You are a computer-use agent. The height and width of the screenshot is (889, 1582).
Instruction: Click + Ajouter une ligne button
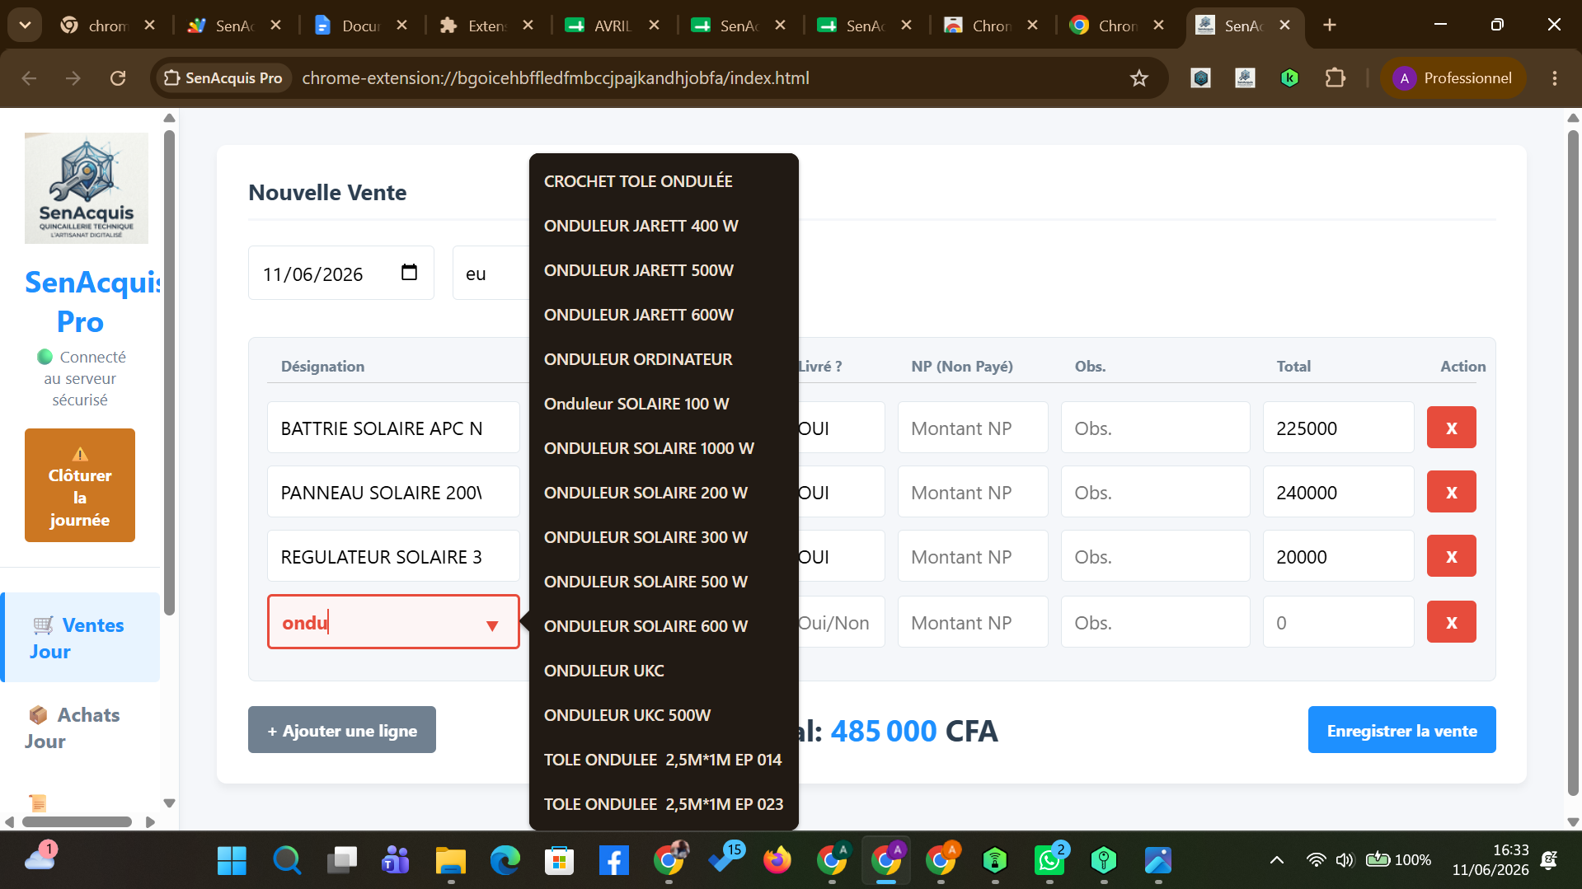click(342, 730)
